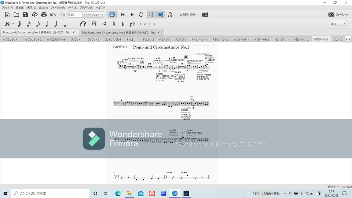352x198 pixels.
Task: Switch to the A コルネット 2 part tab
Action: [x=261, y=40]
